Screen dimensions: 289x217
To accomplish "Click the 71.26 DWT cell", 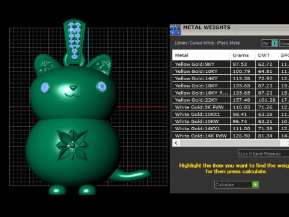I will click(x=267, y=107).
